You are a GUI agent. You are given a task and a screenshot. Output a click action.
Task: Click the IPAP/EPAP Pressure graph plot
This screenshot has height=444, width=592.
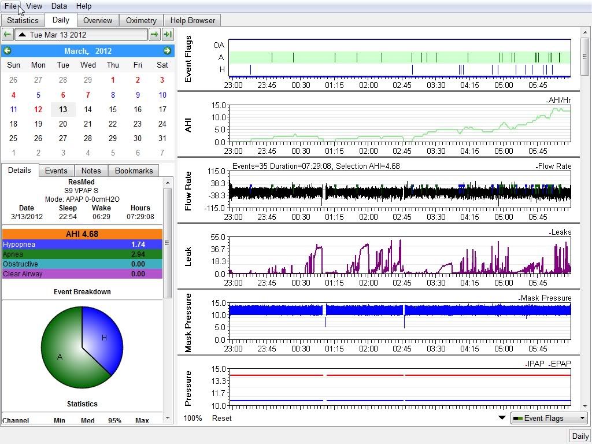(400, 387)
